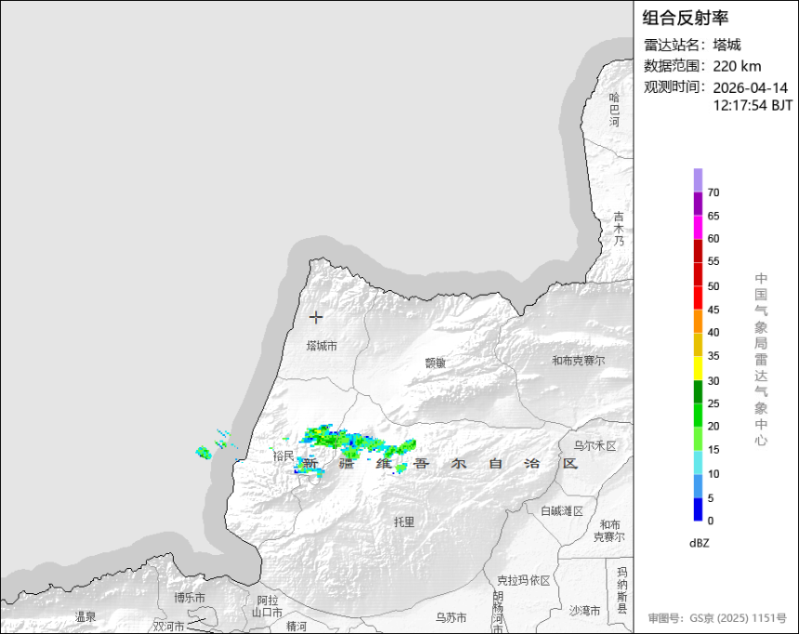Click the 乌尔禾区 map label
This screenshot has height=634, width=799.
(596, 446)
